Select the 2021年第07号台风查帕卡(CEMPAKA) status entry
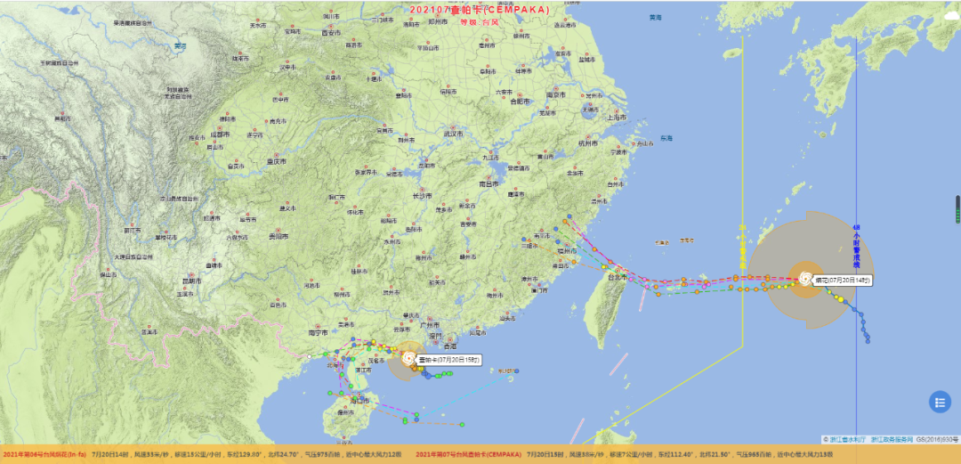The height and width of the screenshot is (464, 961). click(x=468, y=454)
